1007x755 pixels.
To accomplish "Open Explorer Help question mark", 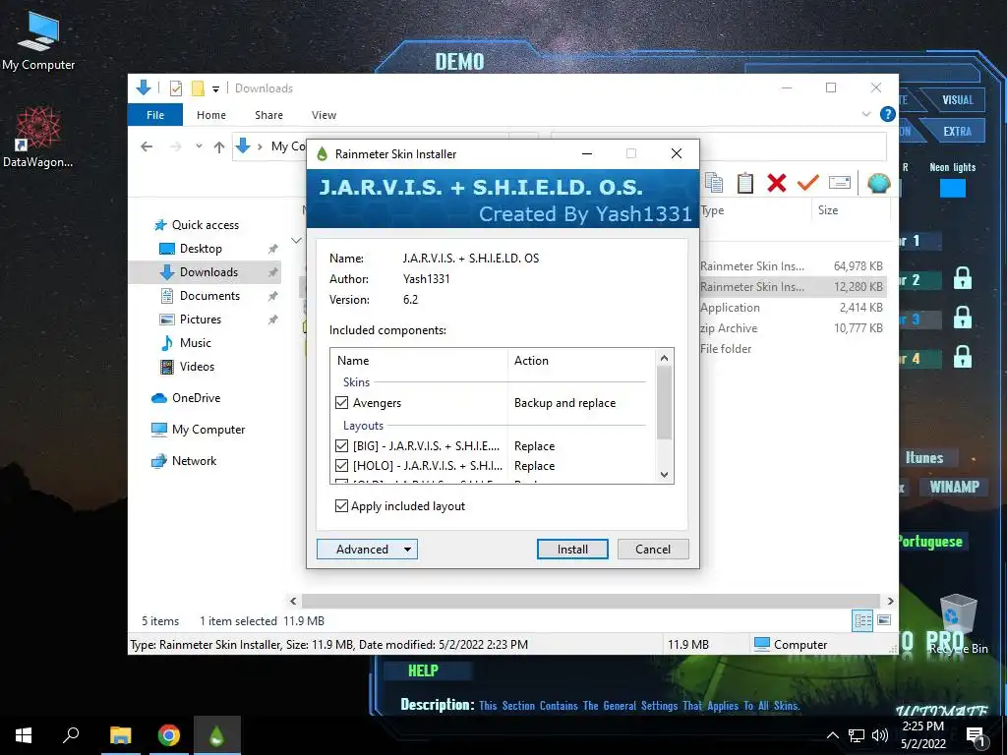I will (x=888, y=114).
